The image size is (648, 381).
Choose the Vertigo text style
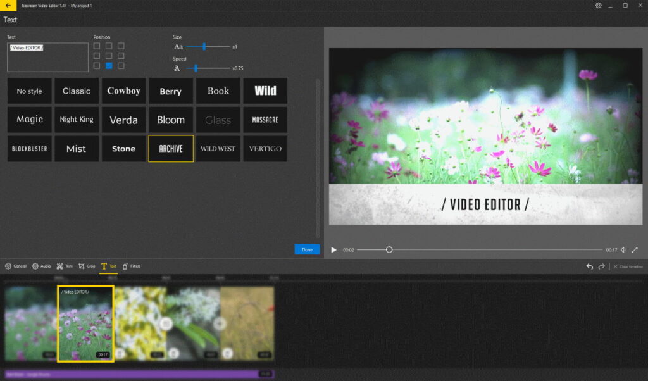click(265, 148)
